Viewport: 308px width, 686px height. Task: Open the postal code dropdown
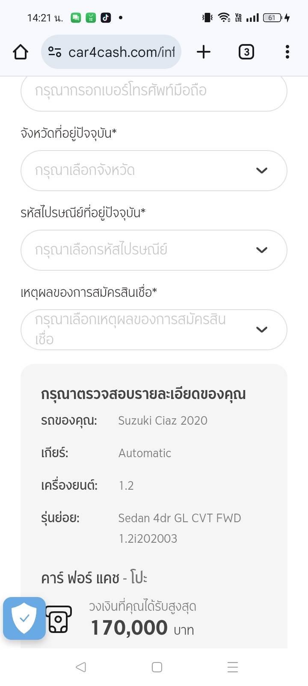click(154, 250)
